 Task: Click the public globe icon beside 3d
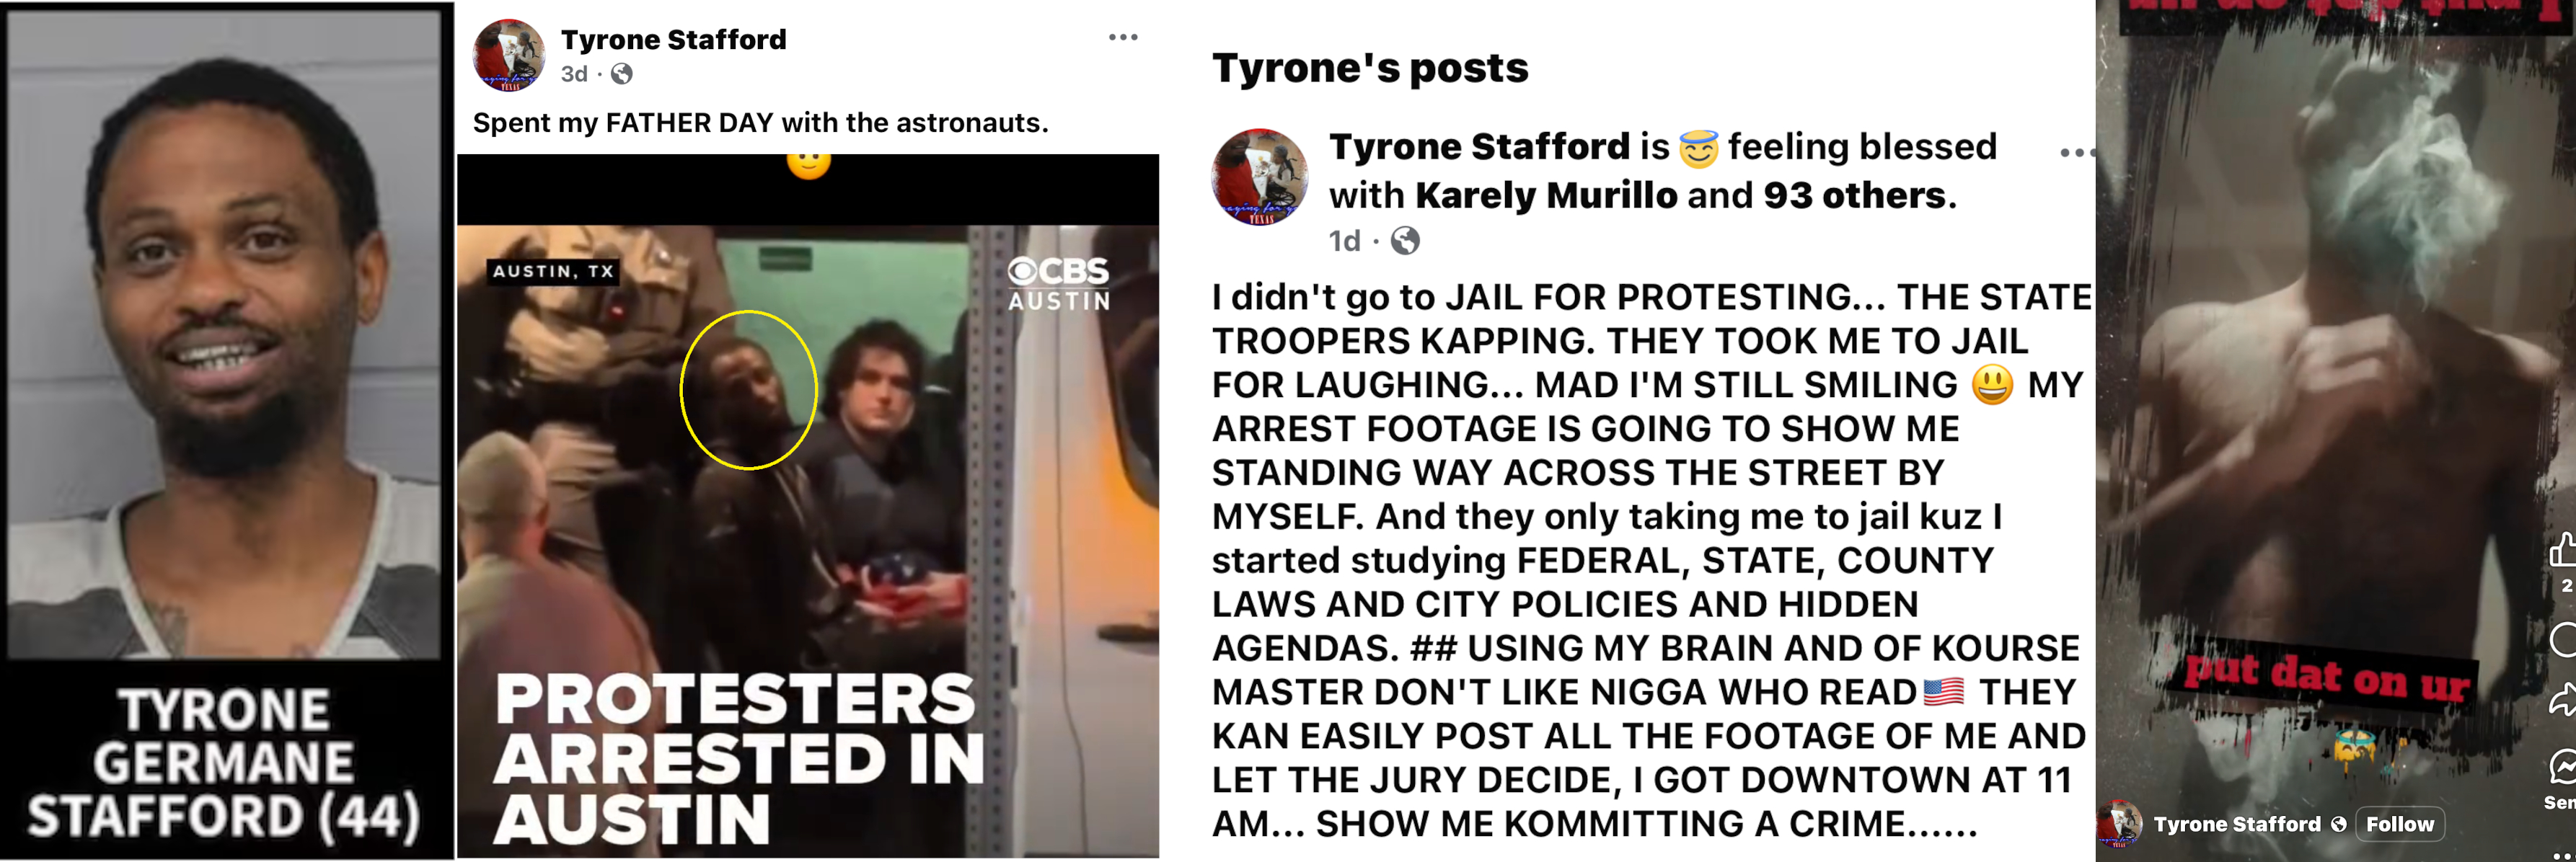[x=622, y=74]
